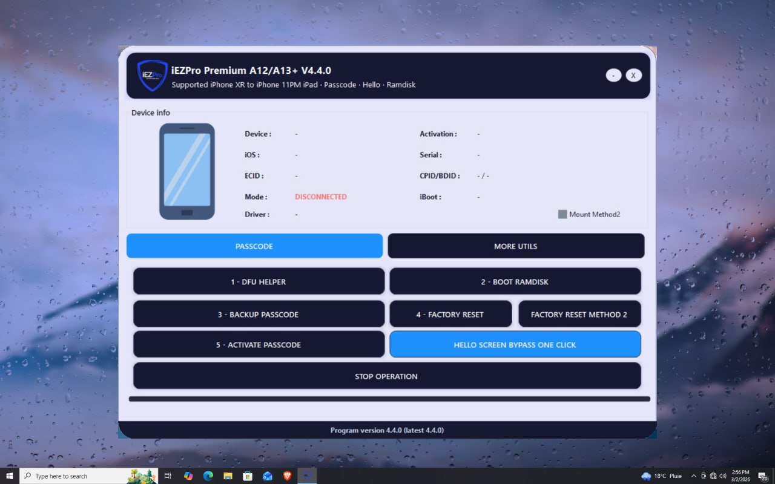Click the iBoot label
Screen dimensions: 775x484
point(430,197)
